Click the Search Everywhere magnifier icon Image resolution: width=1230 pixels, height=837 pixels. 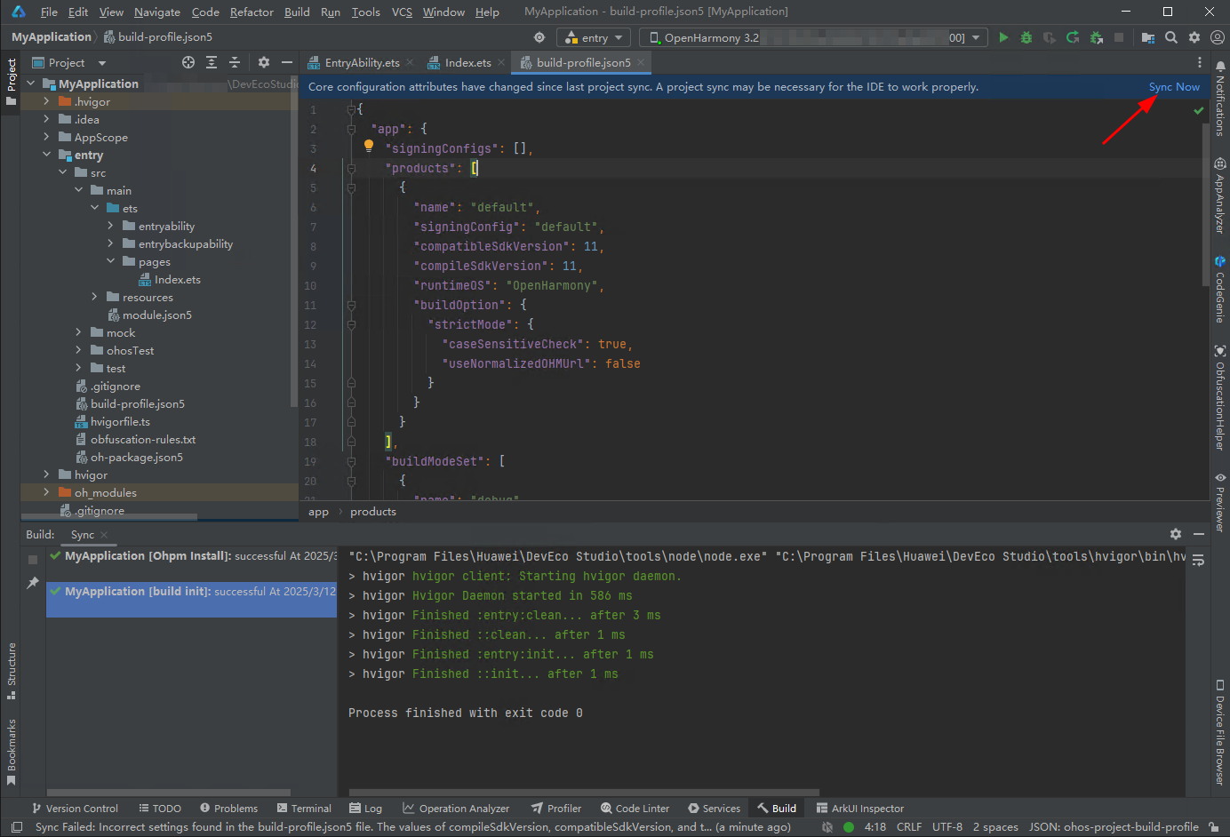(x=1171, y=37)
